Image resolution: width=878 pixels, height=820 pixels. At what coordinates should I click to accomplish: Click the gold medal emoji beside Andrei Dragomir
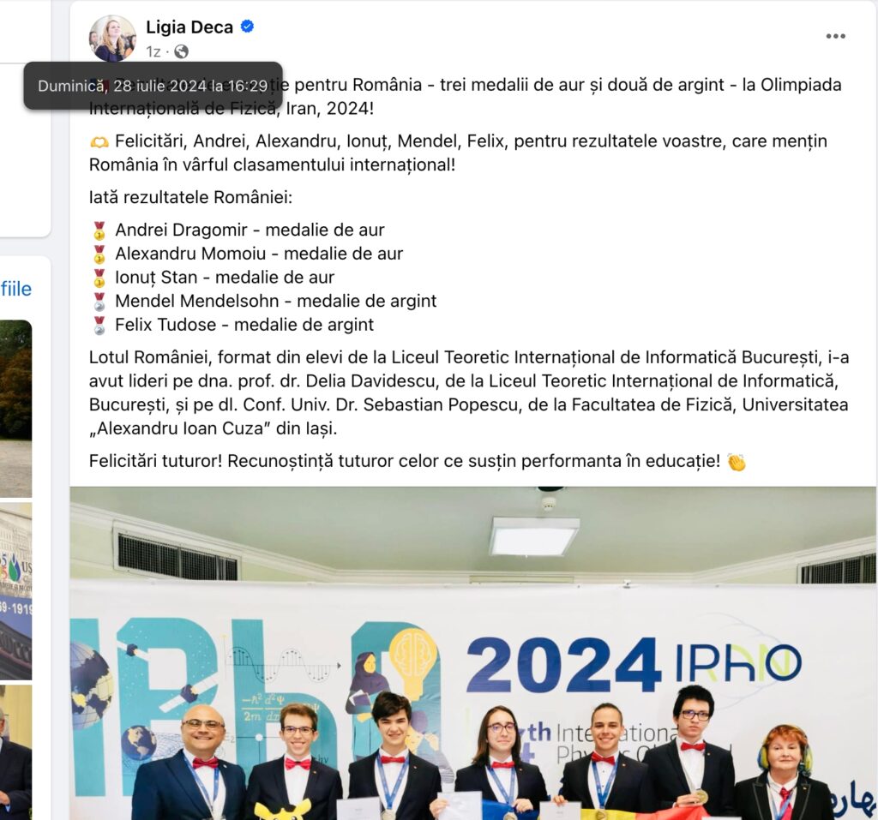(99, 230)
